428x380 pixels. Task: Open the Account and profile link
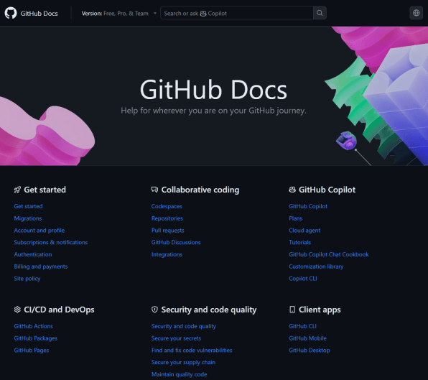tap(39, 231)
